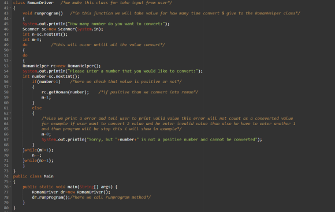The height and width of the screenshot is (212, 335).
Task: Fold the main method at line 76
Action: [x=10, y=187]
